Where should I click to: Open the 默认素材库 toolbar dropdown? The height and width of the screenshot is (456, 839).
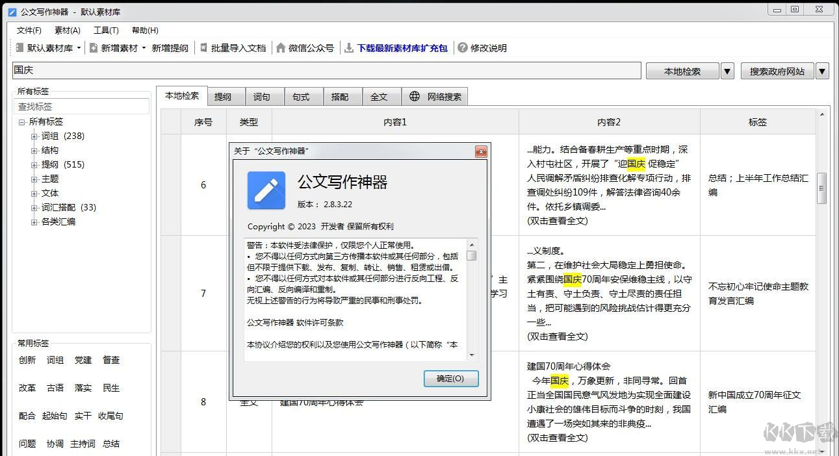tap(79, 48)
